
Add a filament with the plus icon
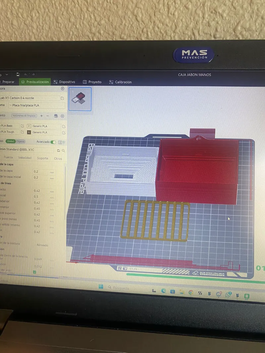[x=41, y=116]
